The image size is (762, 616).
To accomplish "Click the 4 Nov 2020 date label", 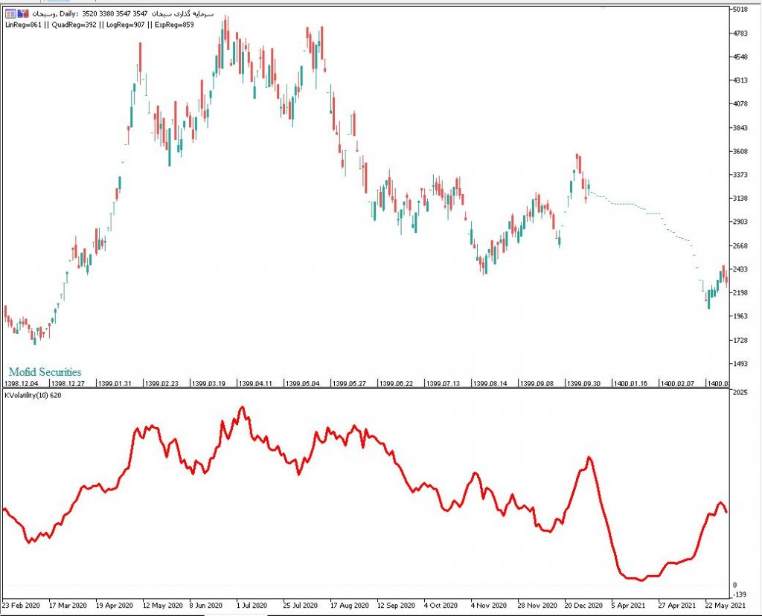I will (x=488, y=606).
